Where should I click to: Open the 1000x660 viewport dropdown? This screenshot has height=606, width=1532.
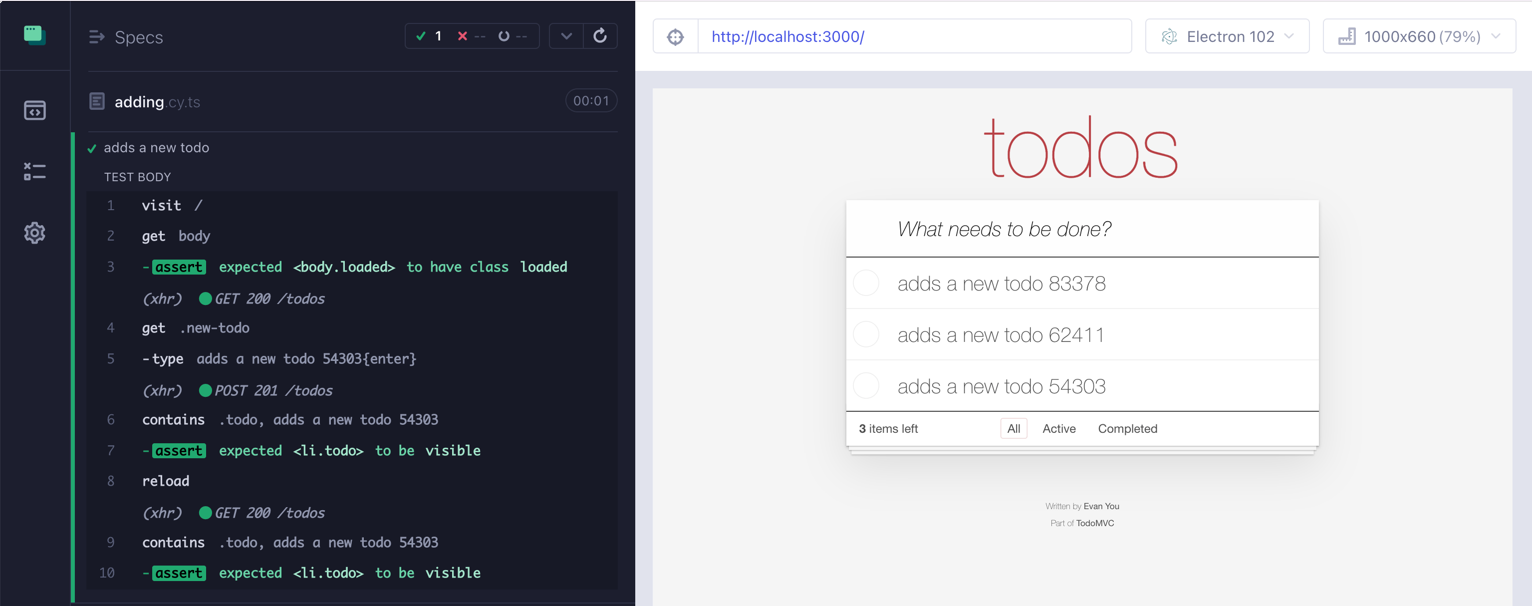(1418, 37)
